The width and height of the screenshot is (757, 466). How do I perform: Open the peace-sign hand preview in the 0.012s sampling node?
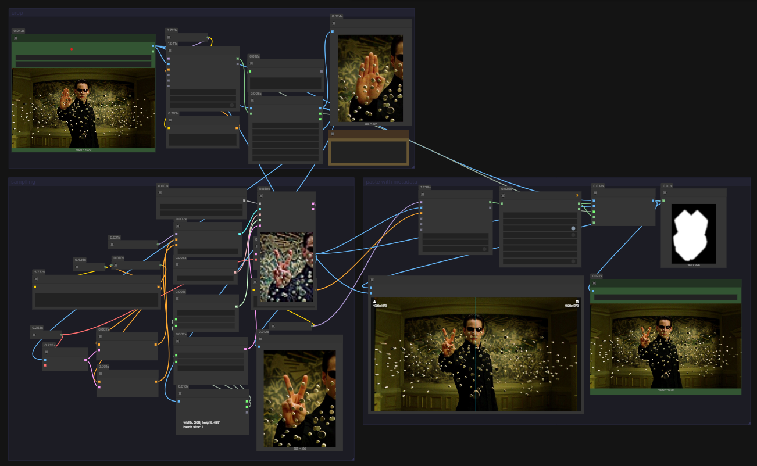coord(300,398)
